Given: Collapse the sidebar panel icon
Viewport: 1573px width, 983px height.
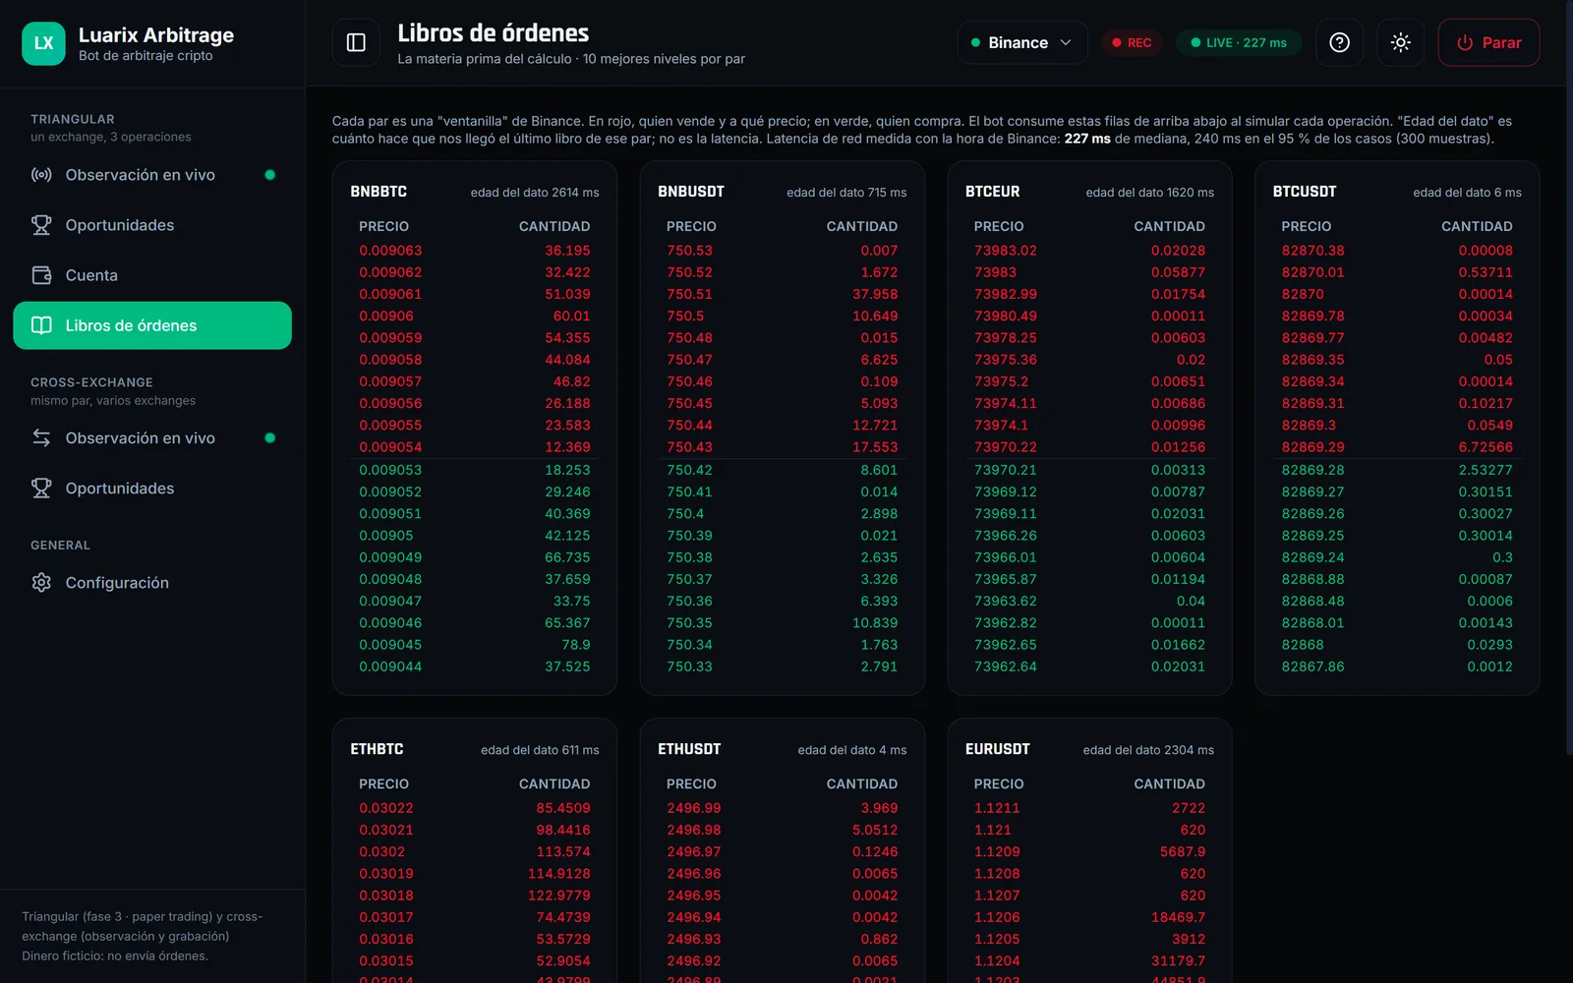Looking at the screenshot, I should click(x=356, y=42).
